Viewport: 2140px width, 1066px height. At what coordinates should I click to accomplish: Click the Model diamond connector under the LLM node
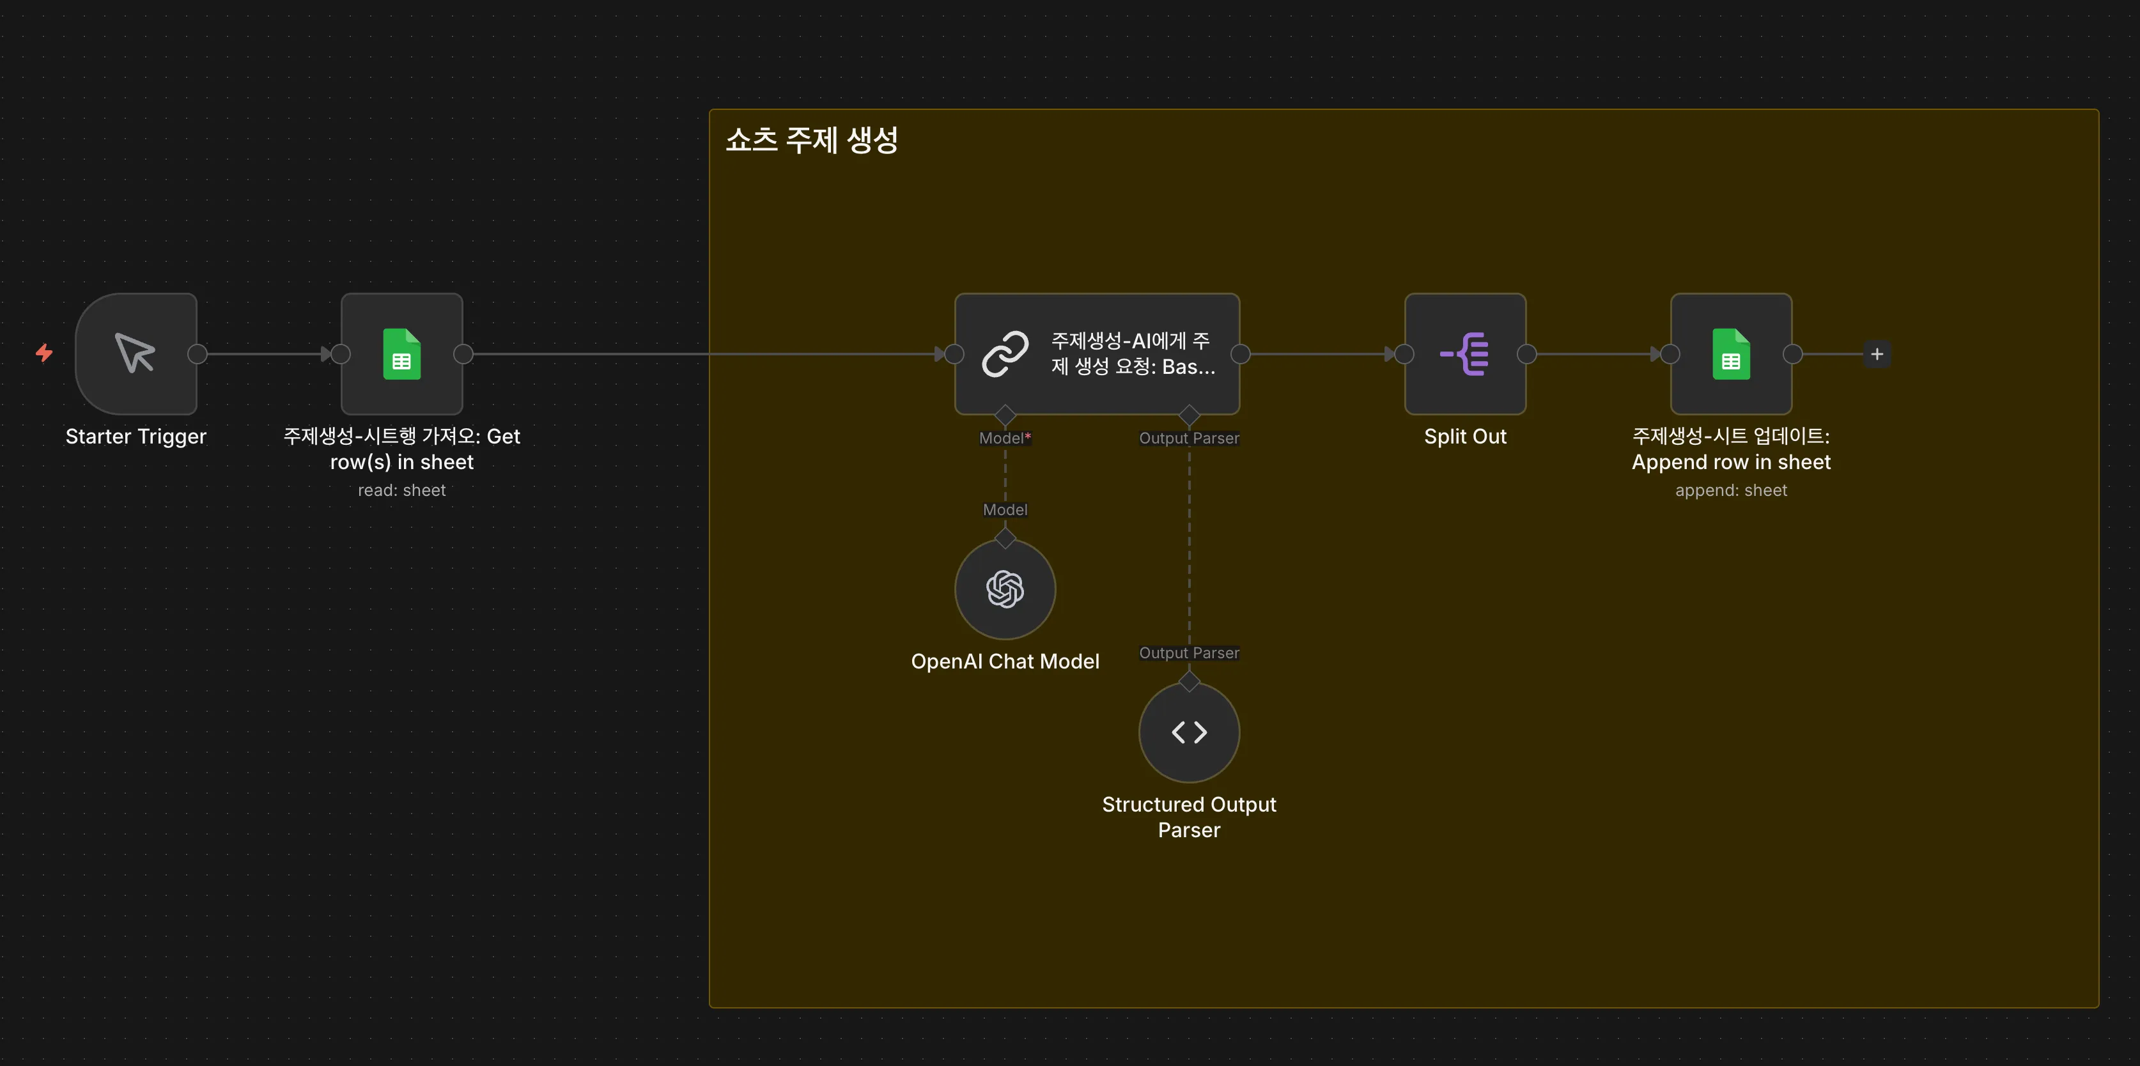coord(1005,415)
